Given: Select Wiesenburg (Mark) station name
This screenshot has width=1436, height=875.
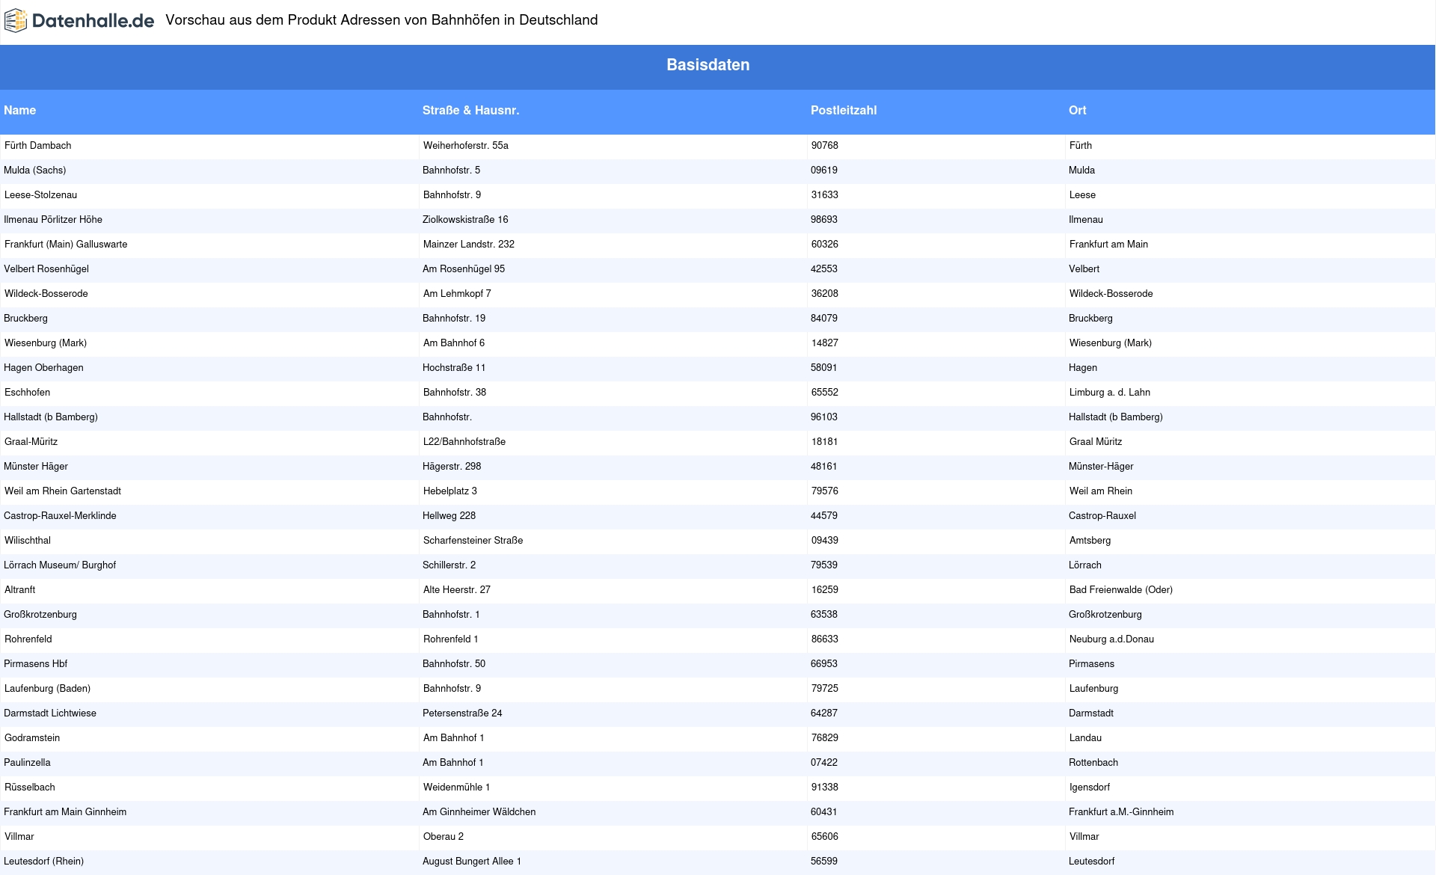Looking at the screenshot, I should [46, 343].
